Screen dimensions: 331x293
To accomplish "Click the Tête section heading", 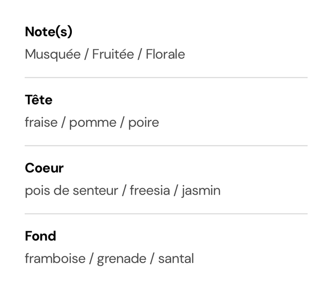I will 39,100.
